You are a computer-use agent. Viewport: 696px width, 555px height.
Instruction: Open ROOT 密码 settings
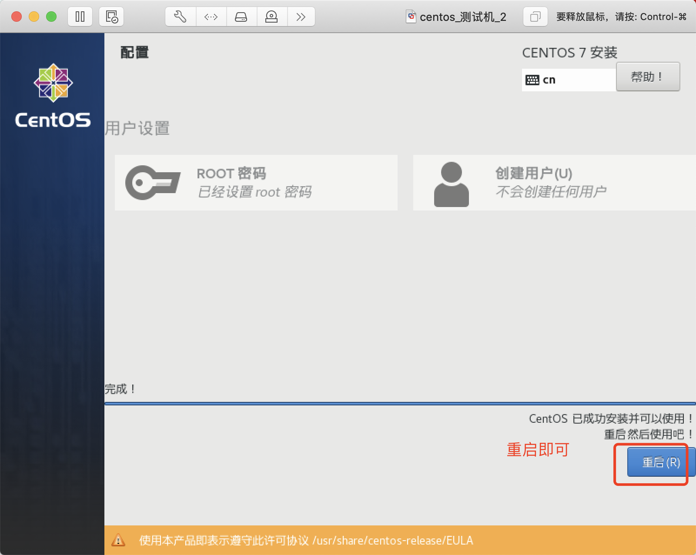pos(256,183)
